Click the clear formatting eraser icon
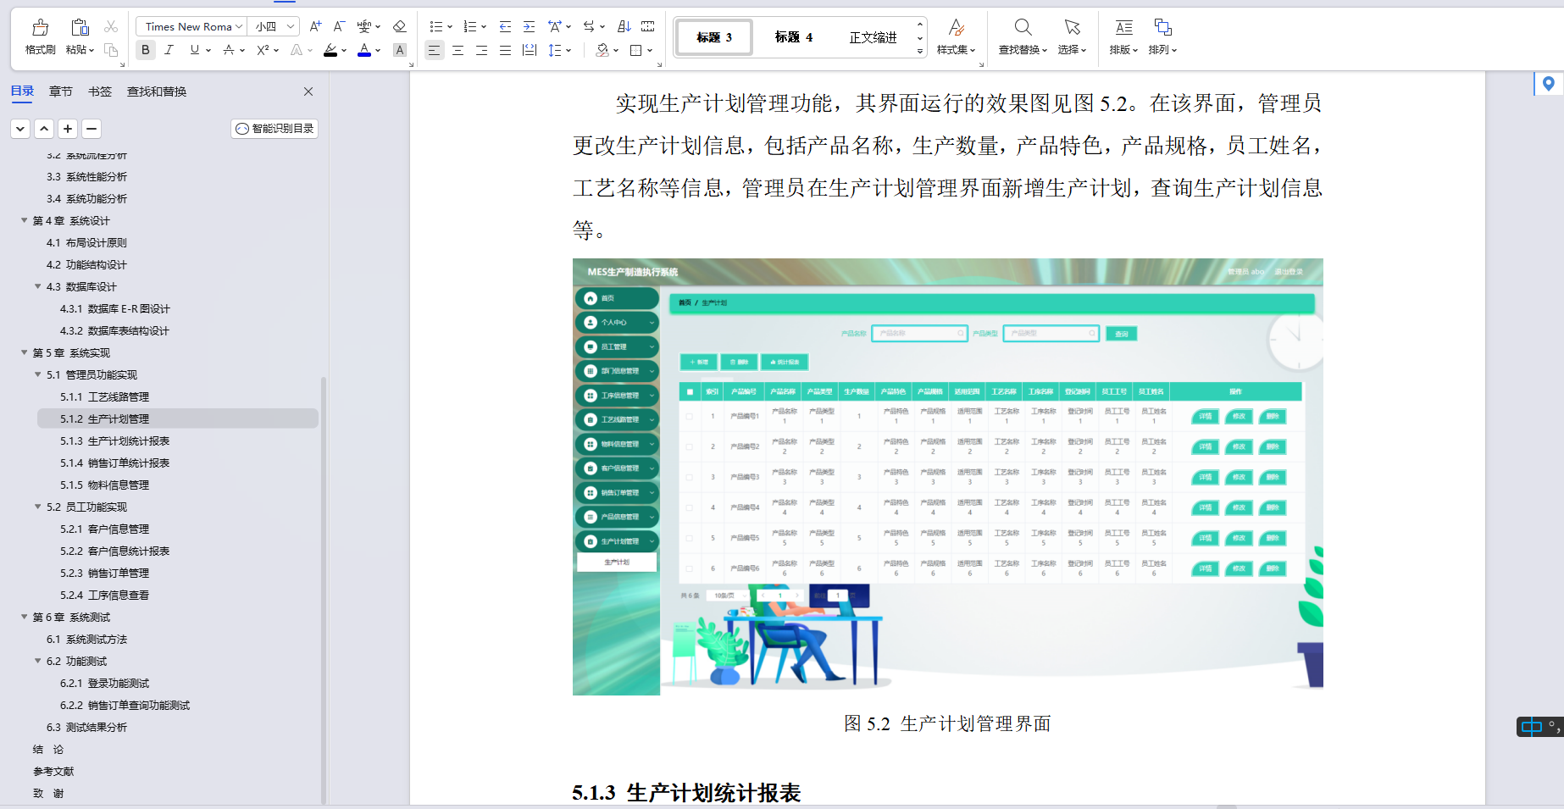Image resolution: width=1564 pixels, height=809 pixels. coord(399,26)
